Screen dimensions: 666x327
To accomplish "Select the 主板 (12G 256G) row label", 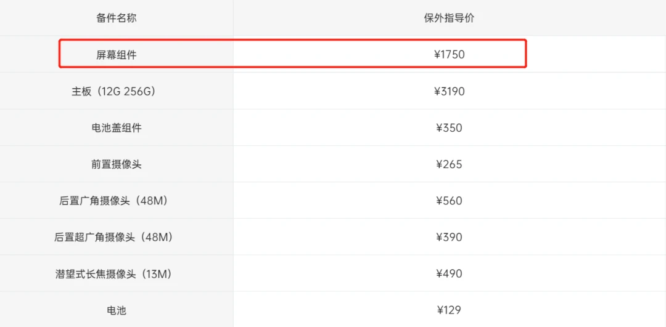I will (117, 91).
